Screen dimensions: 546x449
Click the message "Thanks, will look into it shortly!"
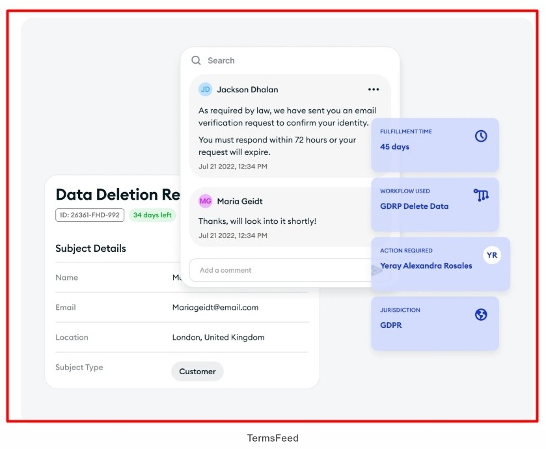[257, 221]
